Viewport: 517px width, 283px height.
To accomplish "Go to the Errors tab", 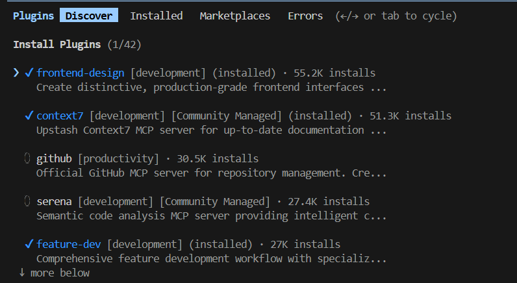I will (305, 16).
